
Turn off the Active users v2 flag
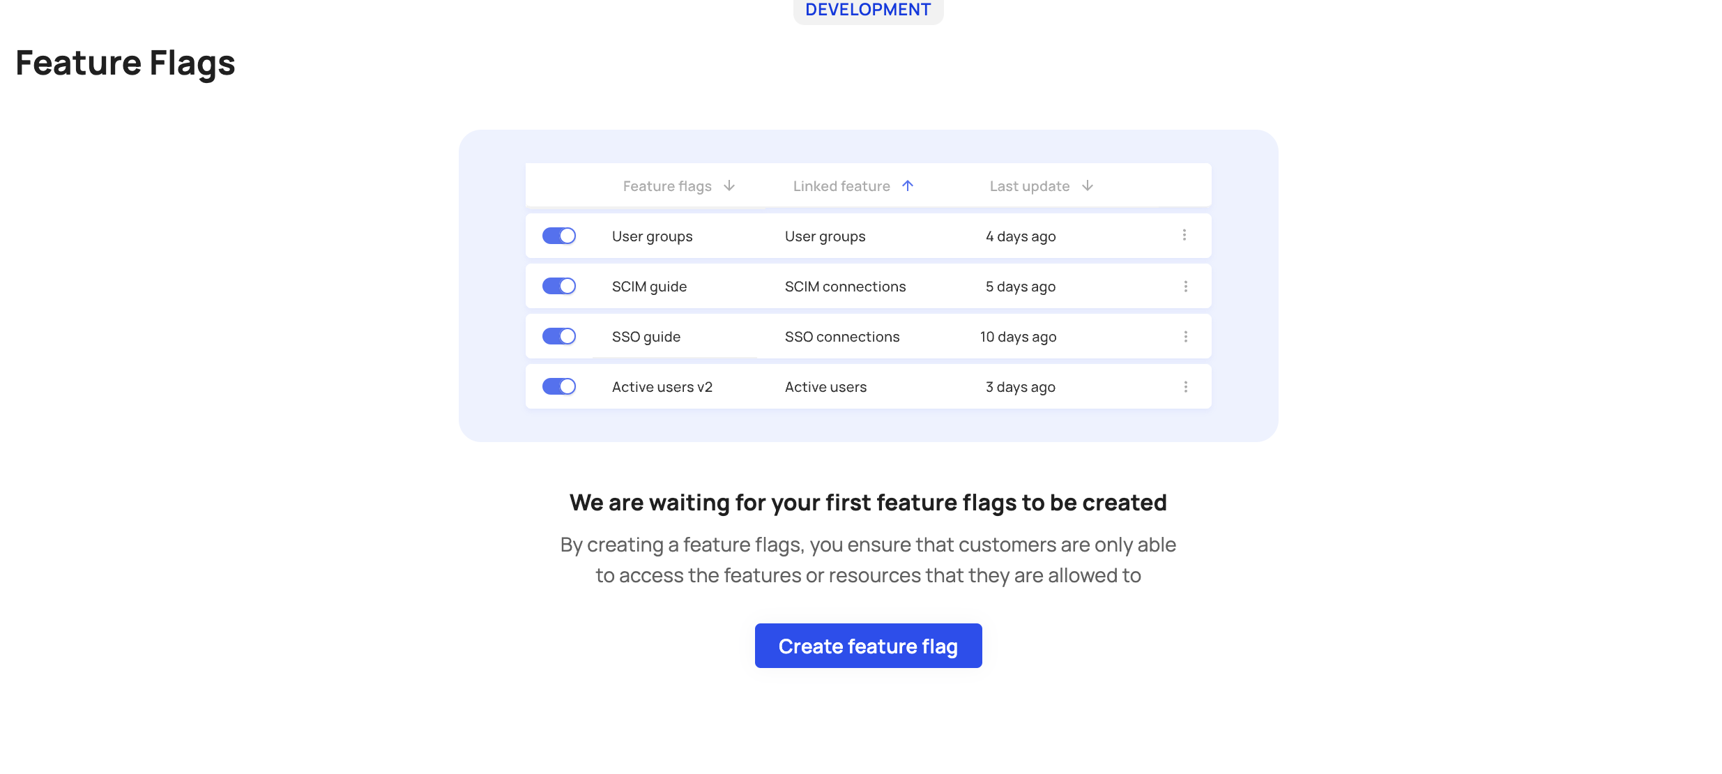pos(559,386)
